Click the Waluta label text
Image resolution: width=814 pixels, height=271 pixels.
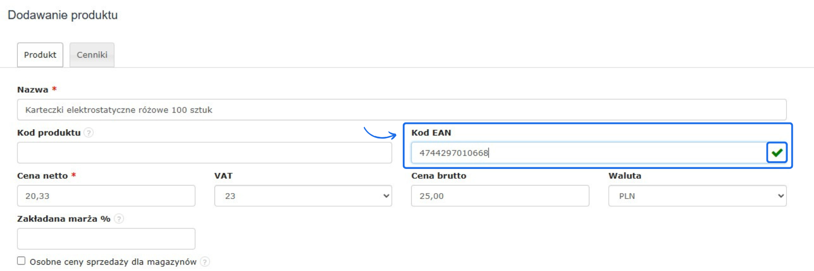(624, 176)
